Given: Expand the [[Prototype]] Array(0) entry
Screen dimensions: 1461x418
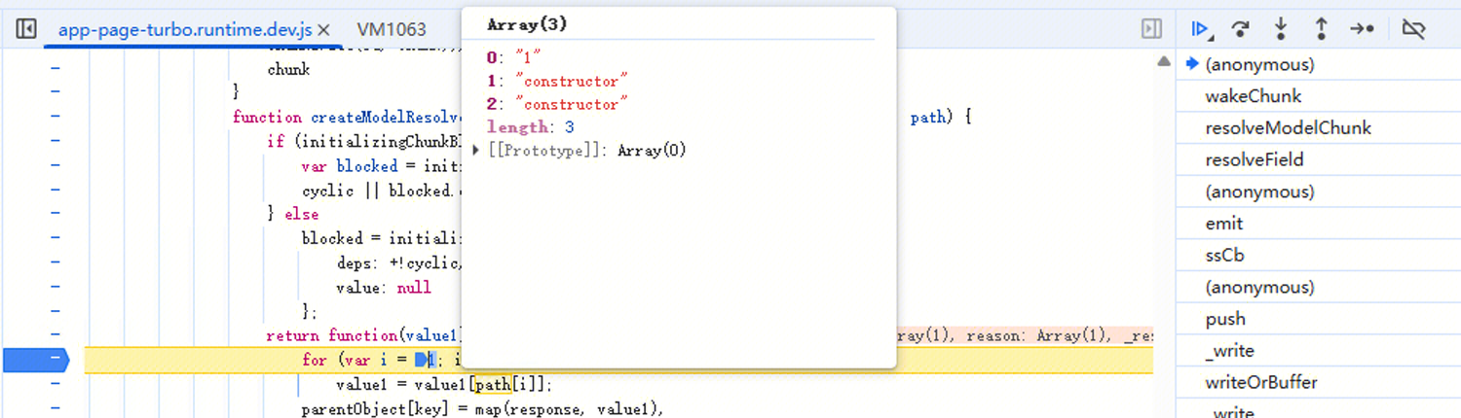Looking at the screenshot, I should pyautogui.click(x=476, y=151).
